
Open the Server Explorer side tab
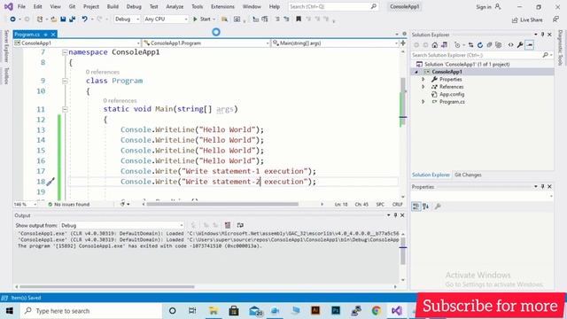(x=6, y=46)
